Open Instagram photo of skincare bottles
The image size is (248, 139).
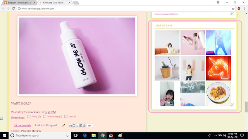(x=193, y=42)
